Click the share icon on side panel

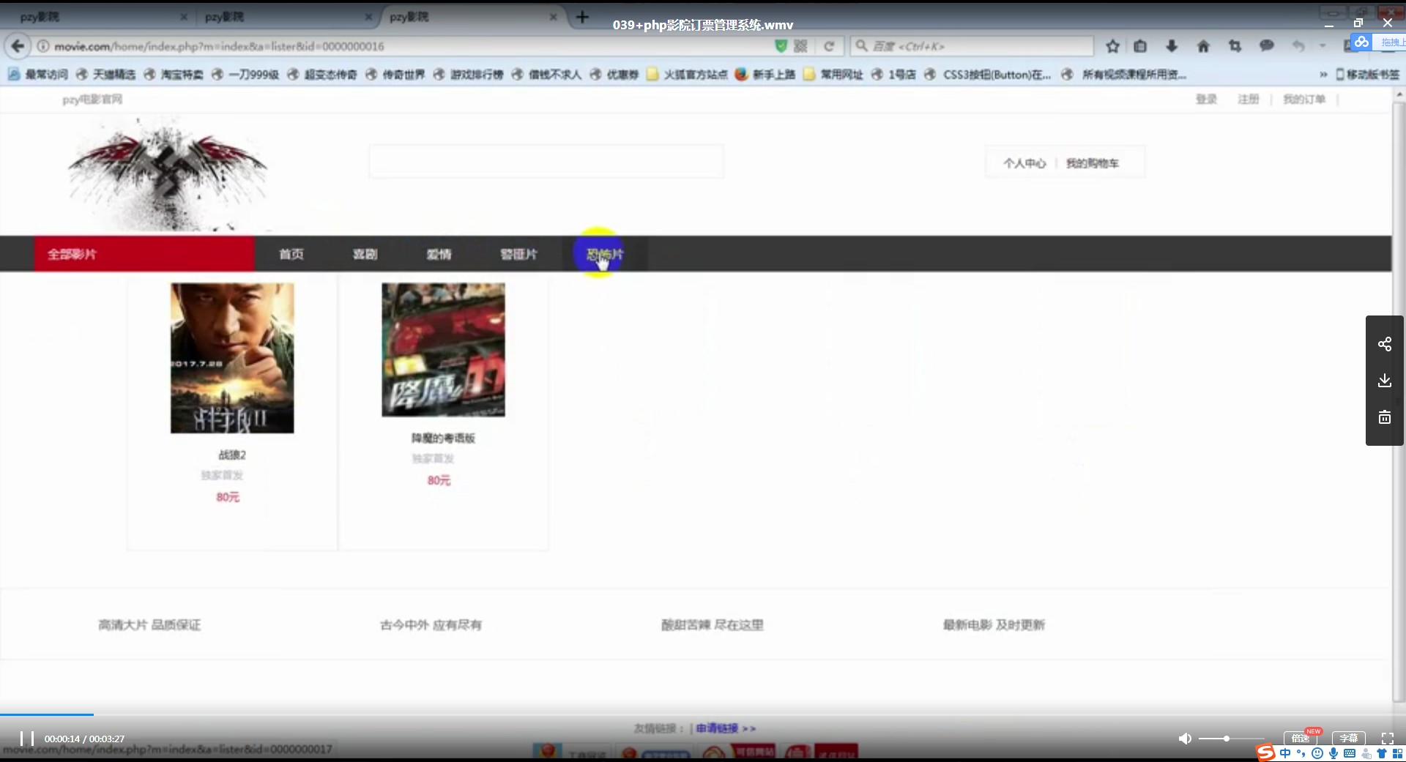[1385, 344]
